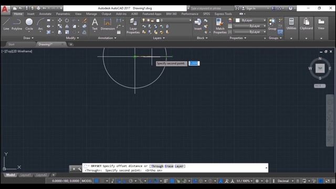Click the Explode tool icon

(85, 26)
